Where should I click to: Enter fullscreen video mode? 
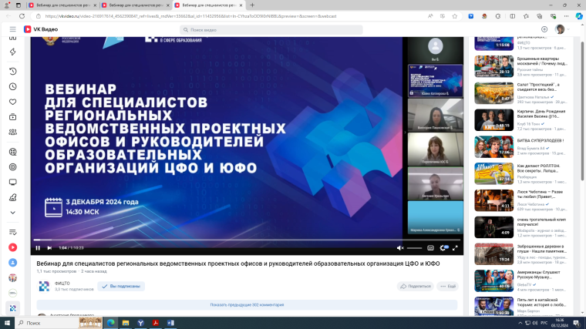coord(455,248)
